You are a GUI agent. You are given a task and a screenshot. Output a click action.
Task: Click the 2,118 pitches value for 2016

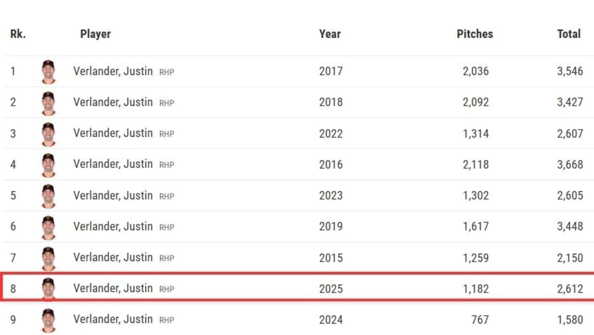(x=476, y=165)
